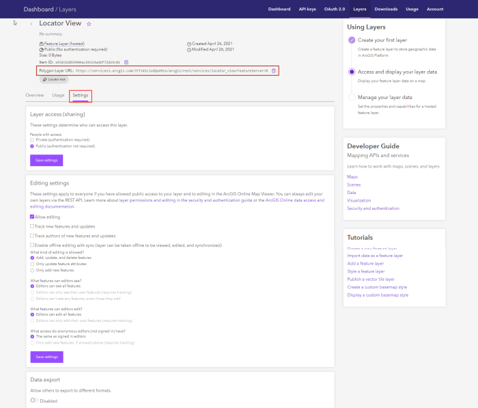Viewport: 478px width, 408px height.
Task: Select the Manage your layer data step
Action: (352, 97)
